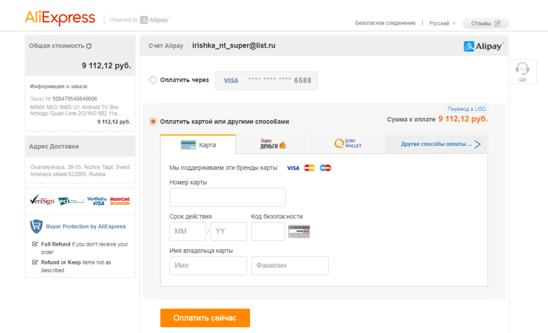This screenshot has height=333, width=548.
Task: Click the Maestro brand icon in supported cards
Action: click(325, 168)
